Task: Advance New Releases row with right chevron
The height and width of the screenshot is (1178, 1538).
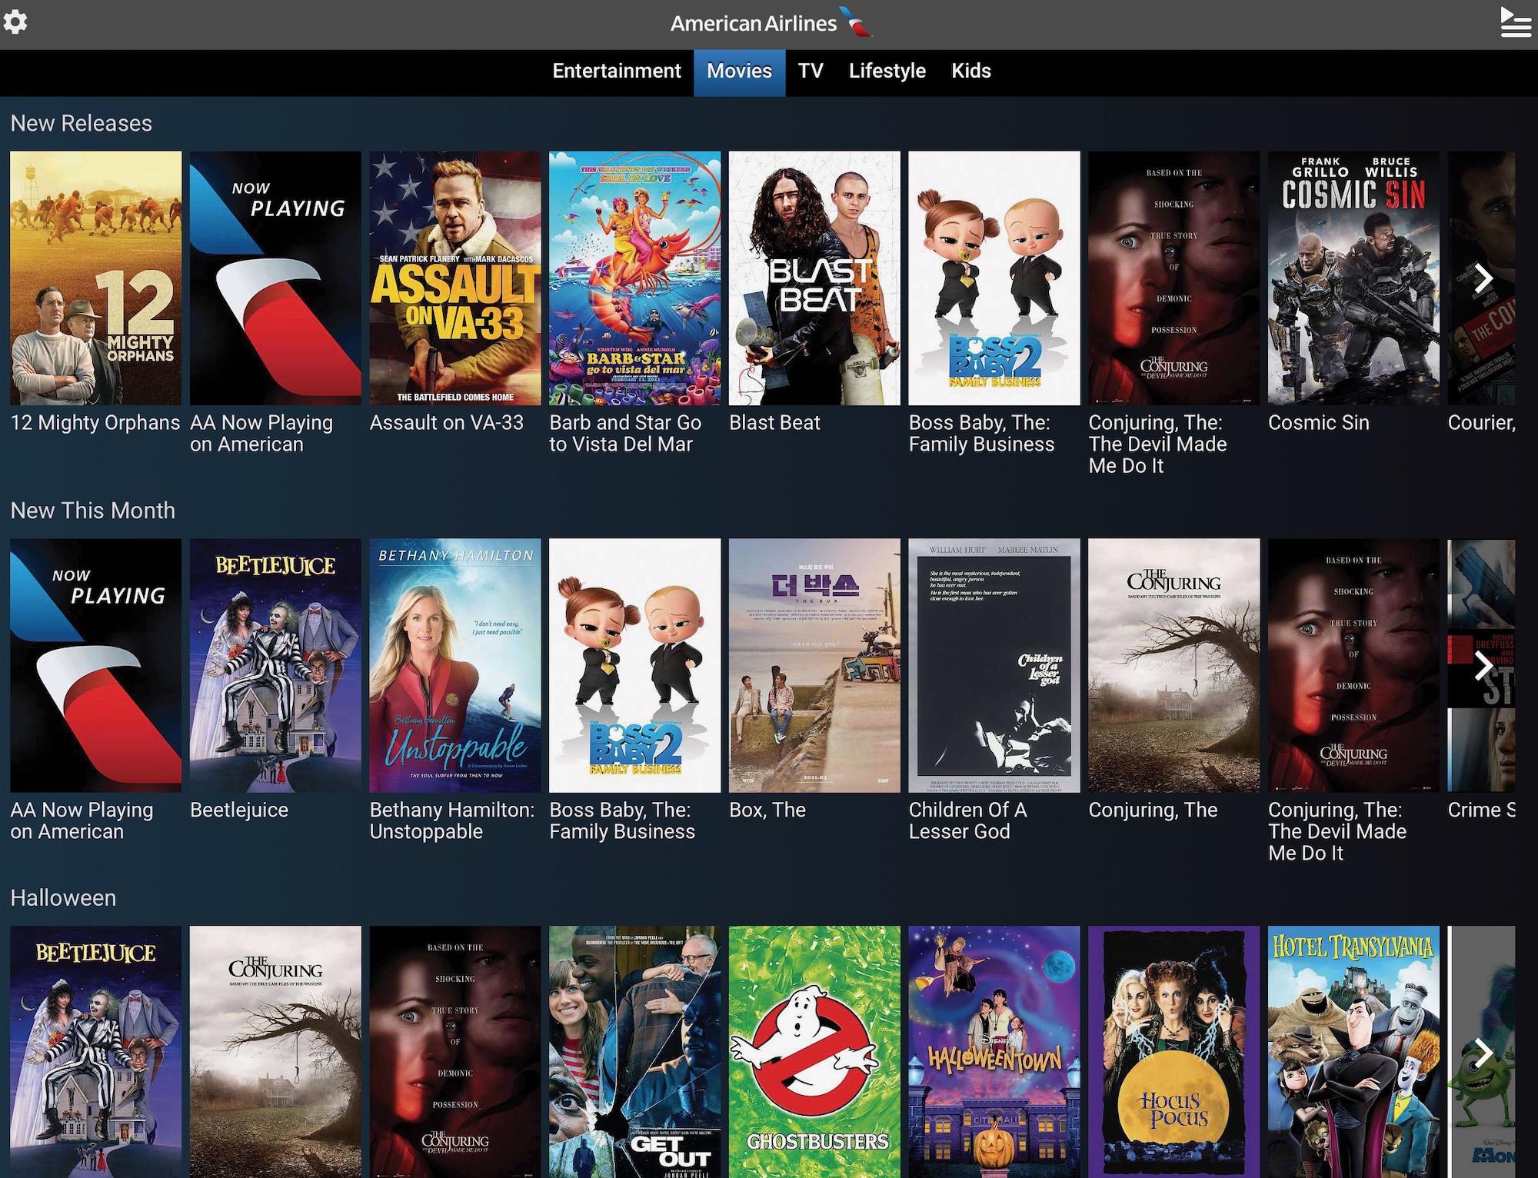Action: [x=1483, y=278]
